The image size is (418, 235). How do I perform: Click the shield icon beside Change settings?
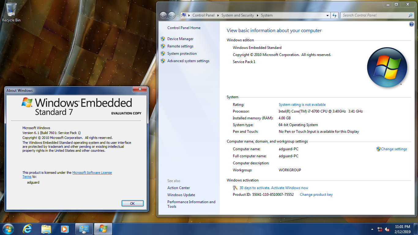pos(378,149)
